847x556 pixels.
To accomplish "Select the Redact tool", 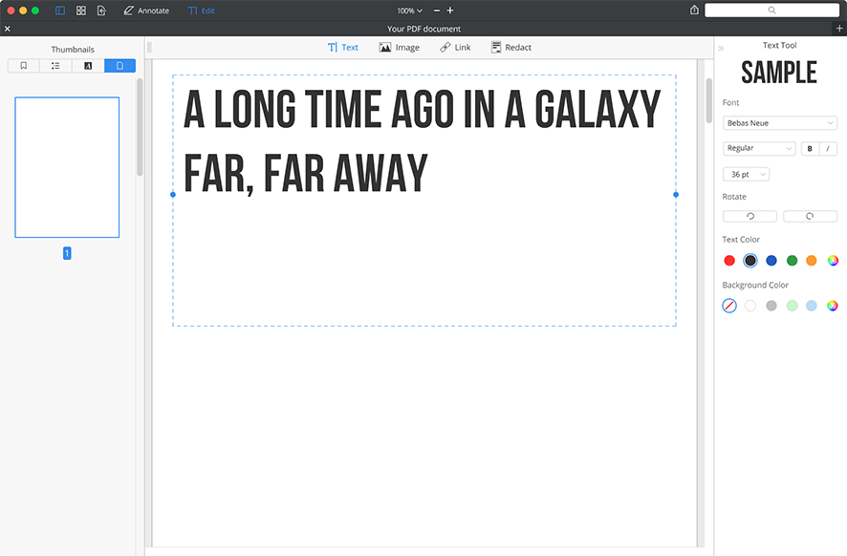I will coord(511,48).
